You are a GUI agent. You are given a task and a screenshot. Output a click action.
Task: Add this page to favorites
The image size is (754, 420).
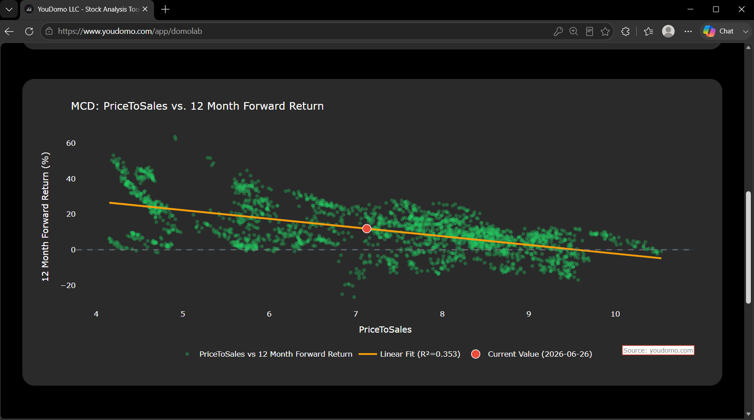click(x=605, y=31)
